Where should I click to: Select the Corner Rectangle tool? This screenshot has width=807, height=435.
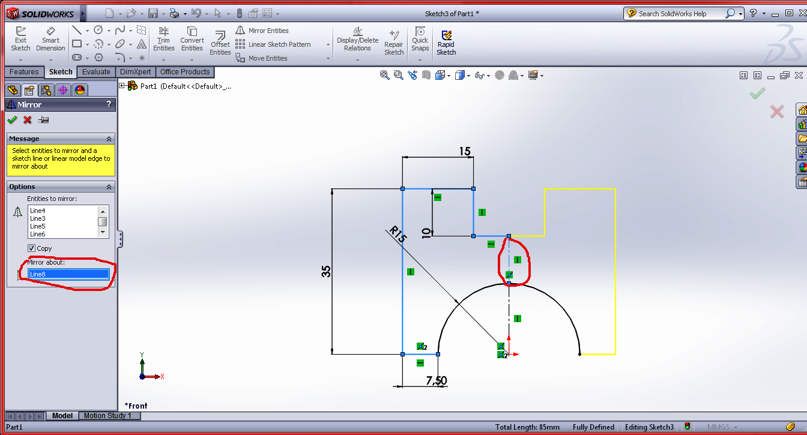tap(77, 44)
